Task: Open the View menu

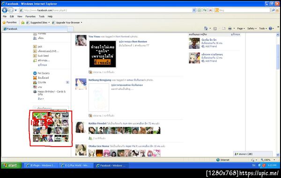Action: [x=20, y=16]
